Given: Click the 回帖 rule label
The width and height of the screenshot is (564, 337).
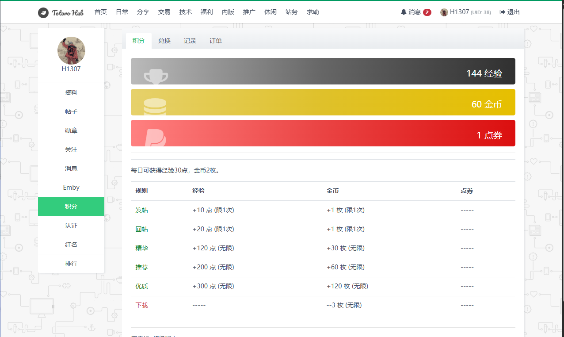Looking at the screenshot, I should (x=141, y=229).
